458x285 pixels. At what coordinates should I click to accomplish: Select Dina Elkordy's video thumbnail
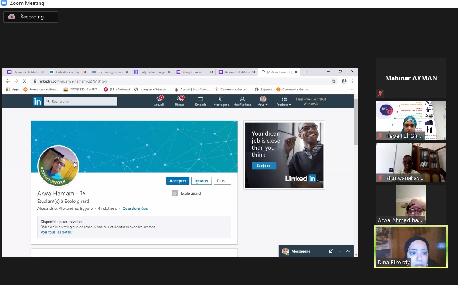411,246
